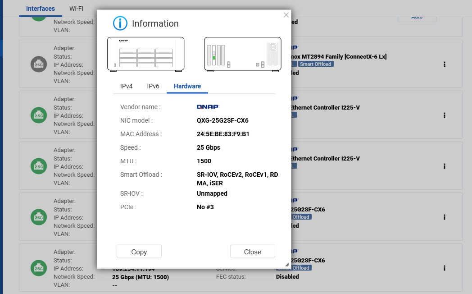The image size is (472, 294).
Task: Click the dialog's corner resize handle
Action: point(287,265)
